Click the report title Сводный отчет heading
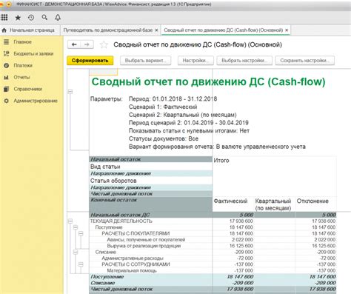This screenshot has width=351, height=294. pos(209,81)
